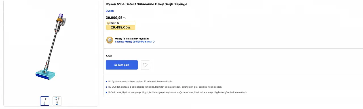Add product to favorites with heart icon

pos(145,65)
